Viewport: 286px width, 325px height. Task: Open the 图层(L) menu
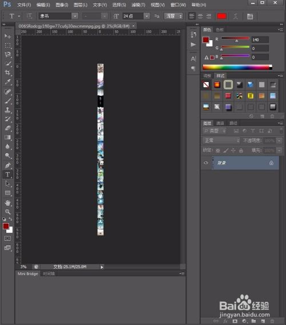pyautogui.click(x=81, y=5)
